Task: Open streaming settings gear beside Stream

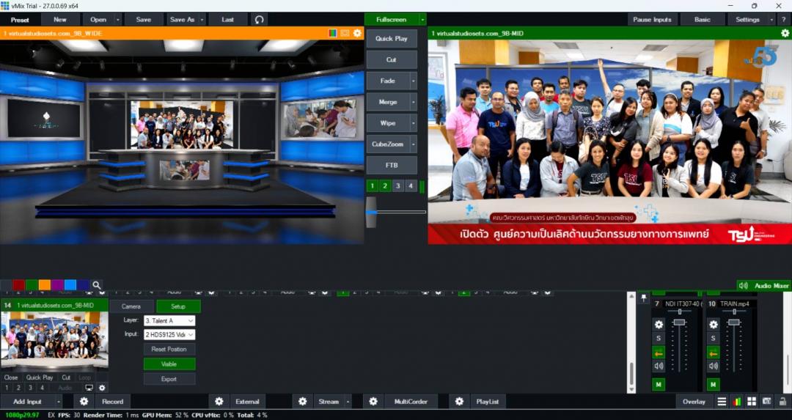Action: point(302,402)
